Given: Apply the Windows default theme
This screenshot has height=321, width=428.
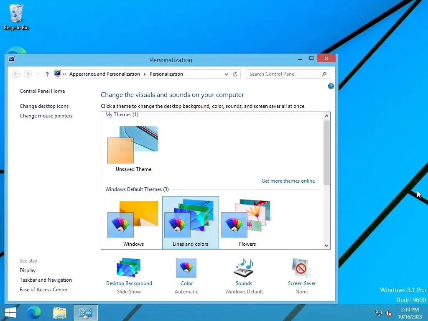Looking at the screenshot, I should pyautogui.click(x=133, y=223).
